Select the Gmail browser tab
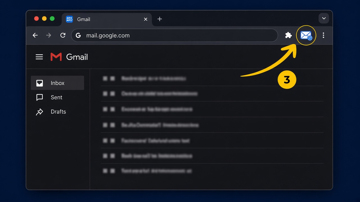 coord(107,19)
